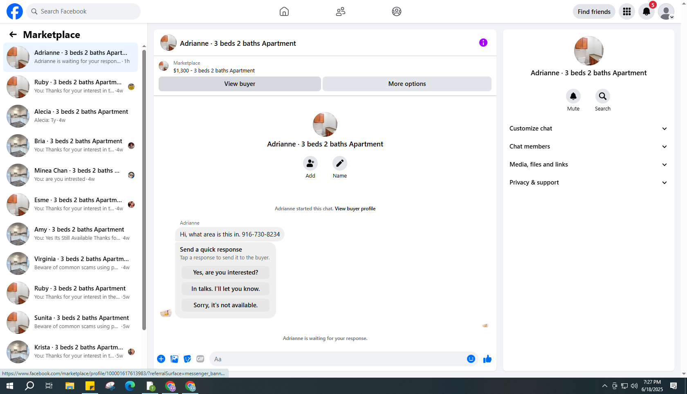Open Sticky Notes from taskbar
This screenshot has width=687, height=394.
coord(90,386)
